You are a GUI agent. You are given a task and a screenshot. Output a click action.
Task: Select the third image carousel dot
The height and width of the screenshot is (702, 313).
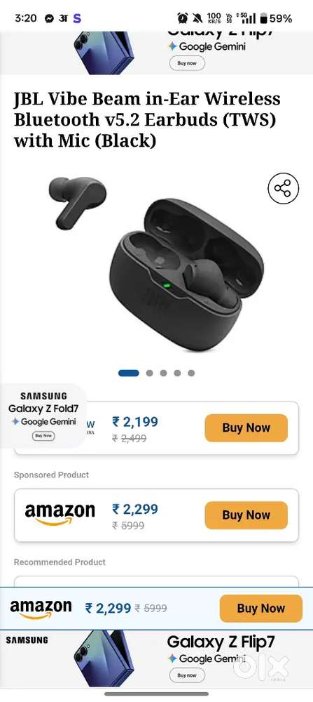pos(163,373)
